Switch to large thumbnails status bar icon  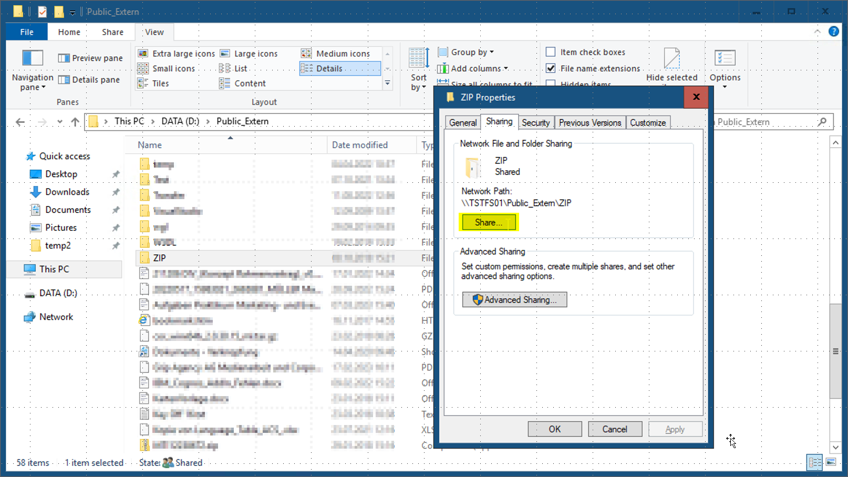pos(831,462)
